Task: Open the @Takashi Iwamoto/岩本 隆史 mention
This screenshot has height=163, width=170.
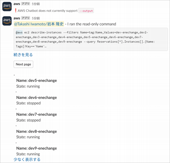Action: (39, 24)
